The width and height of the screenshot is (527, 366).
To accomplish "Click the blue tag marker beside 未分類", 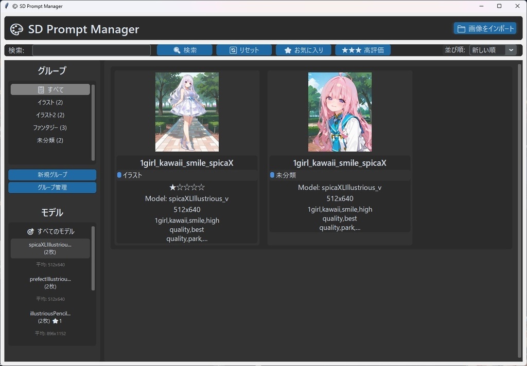I will coord(272,175).
